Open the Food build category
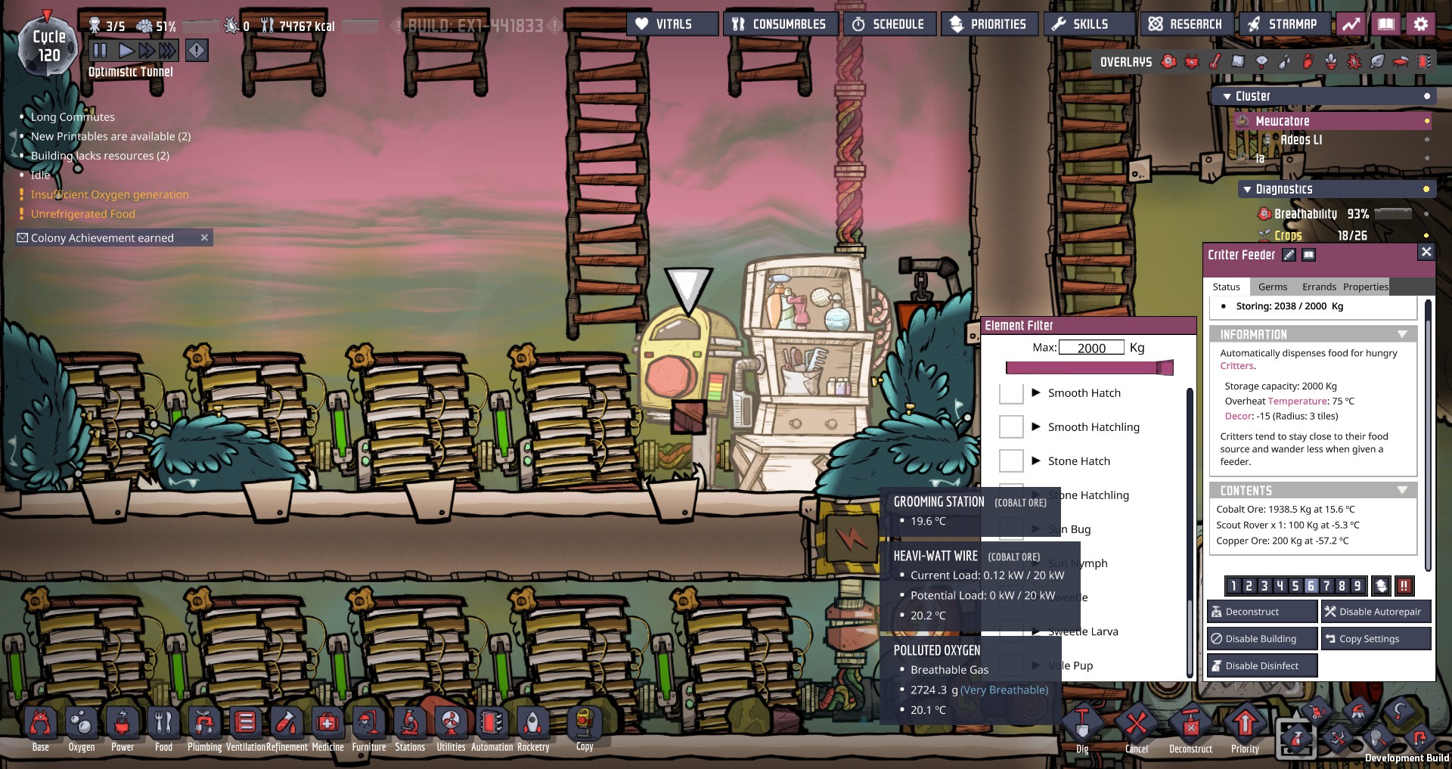Image resolution: width=1452 pixels, height=769 pixels. (163, 729)
